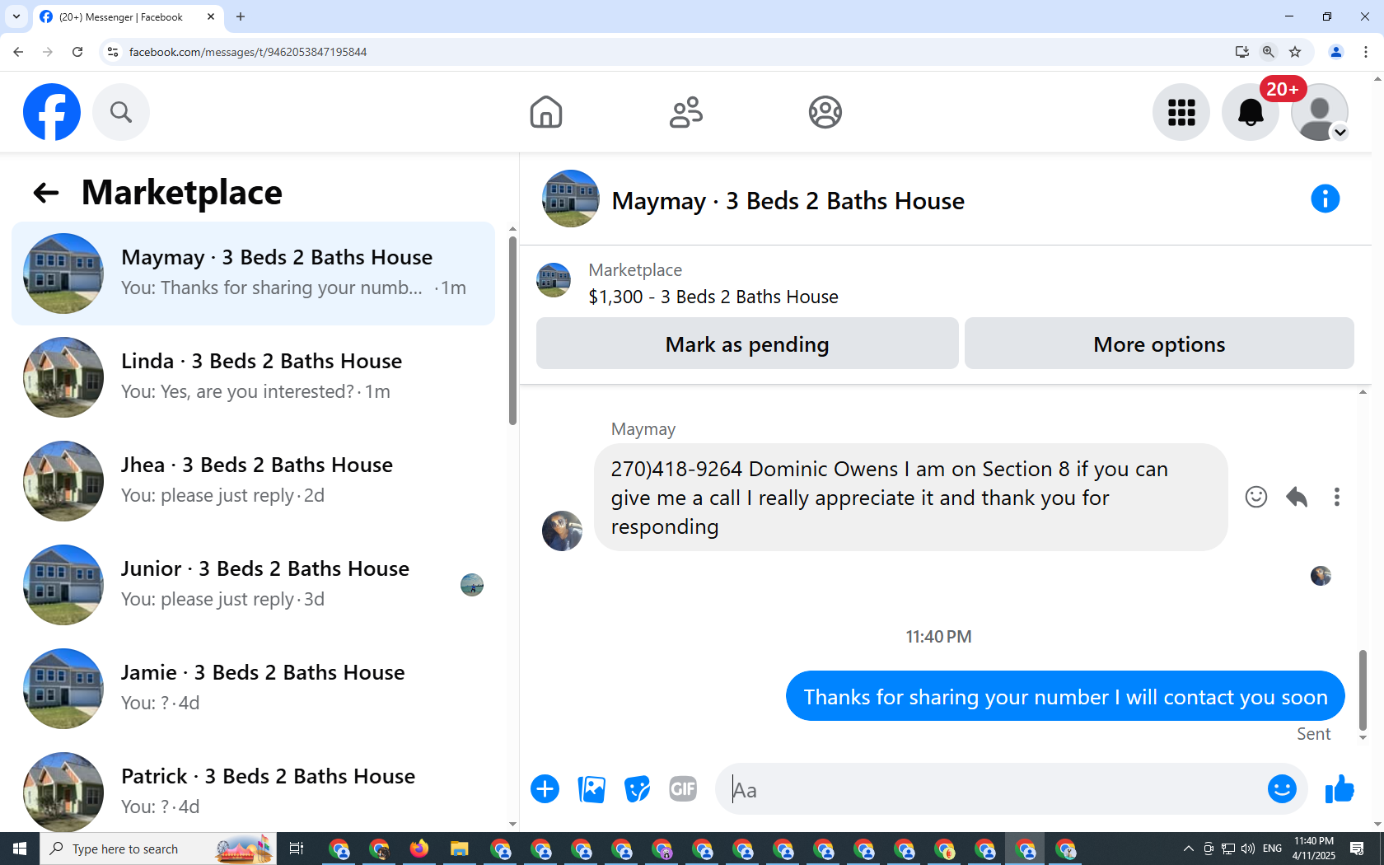Open the volume control in system tray
Viewport: 1384px width, 865px height.
click(x=1248, y=849)
